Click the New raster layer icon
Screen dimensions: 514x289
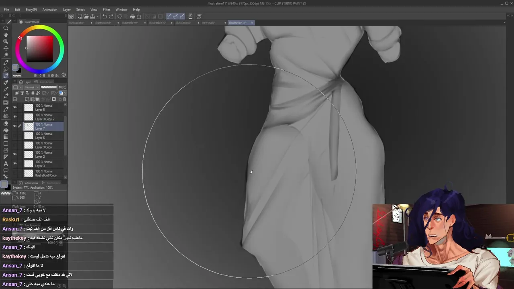27,99
